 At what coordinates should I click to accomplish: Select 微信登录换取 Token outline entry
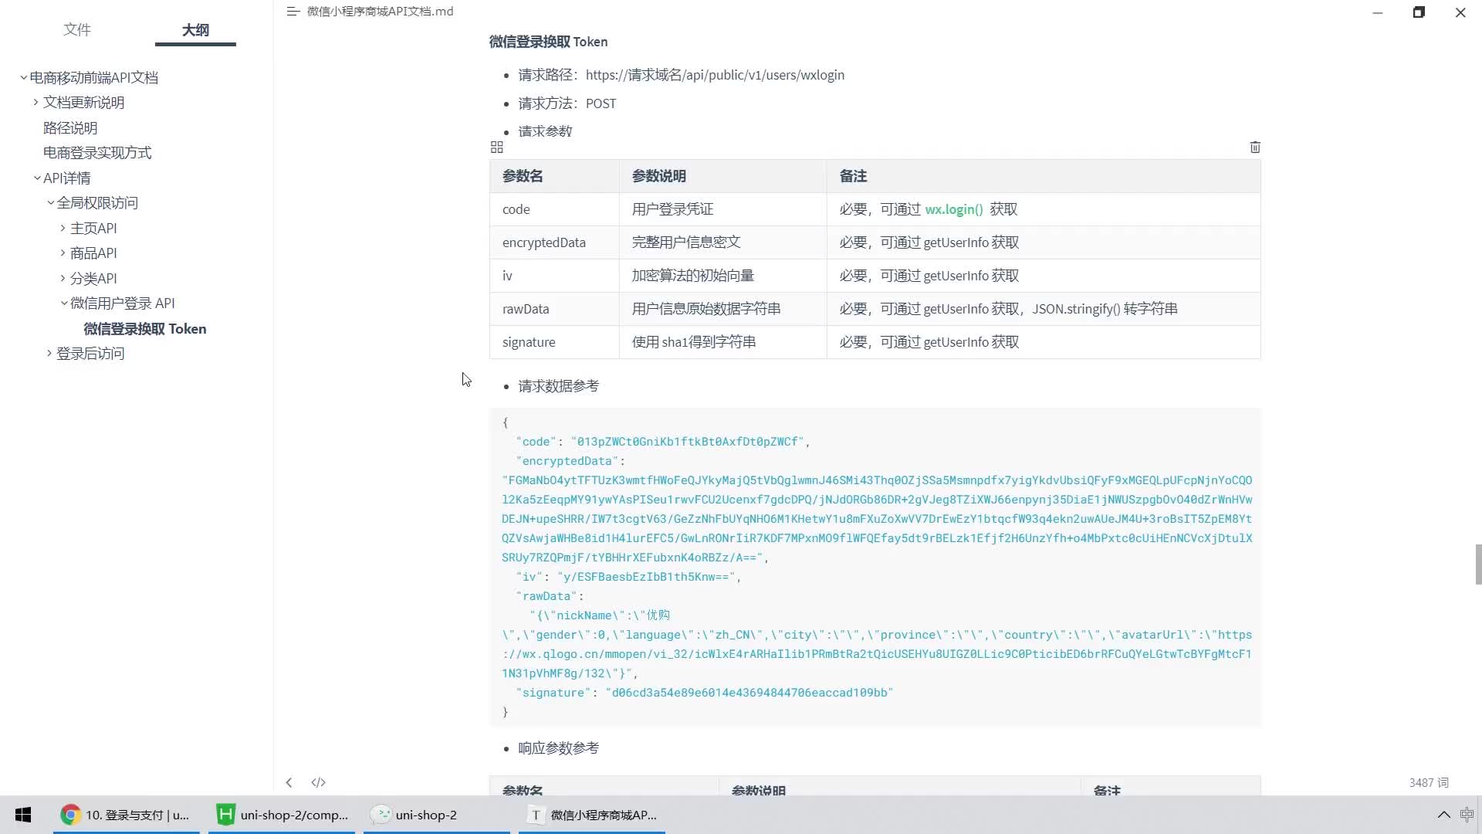[x=145, y=328]
